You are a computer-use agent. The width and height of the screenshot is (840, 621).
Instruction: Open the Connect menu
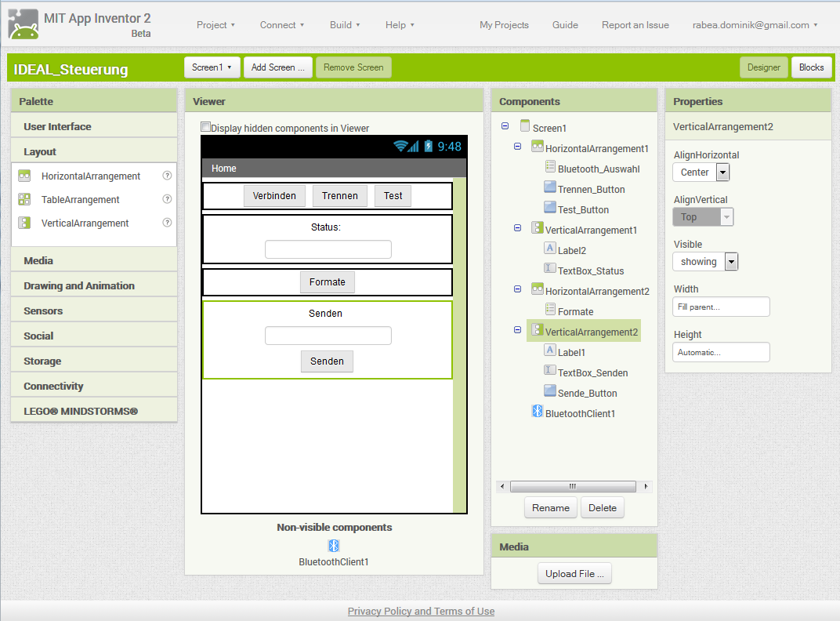(282, 25)
